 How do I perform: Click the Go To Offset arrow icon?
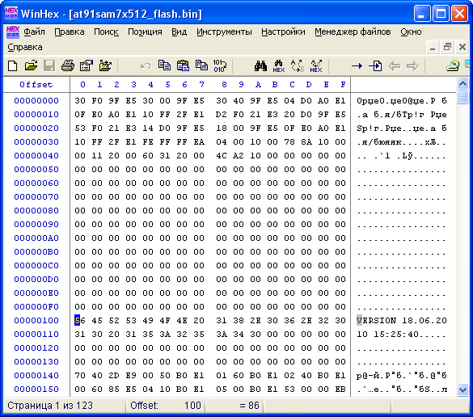click(x=357, y=65)
